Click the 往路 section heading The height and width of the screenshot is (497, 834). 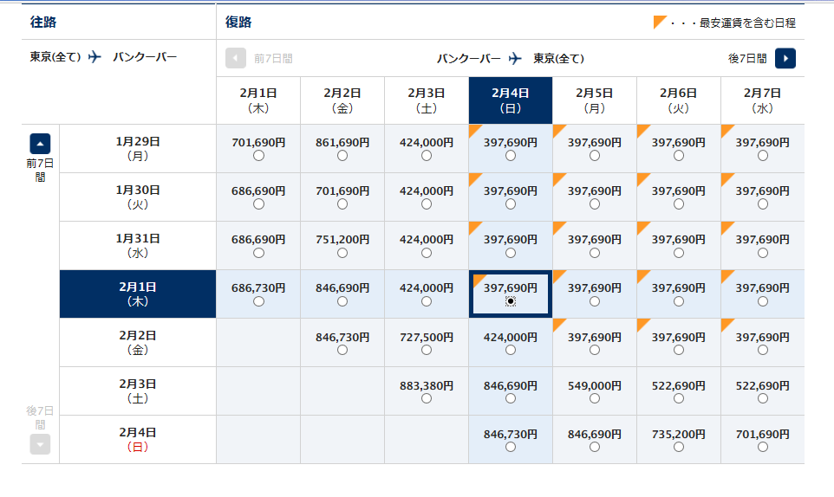tap(43, 23)
